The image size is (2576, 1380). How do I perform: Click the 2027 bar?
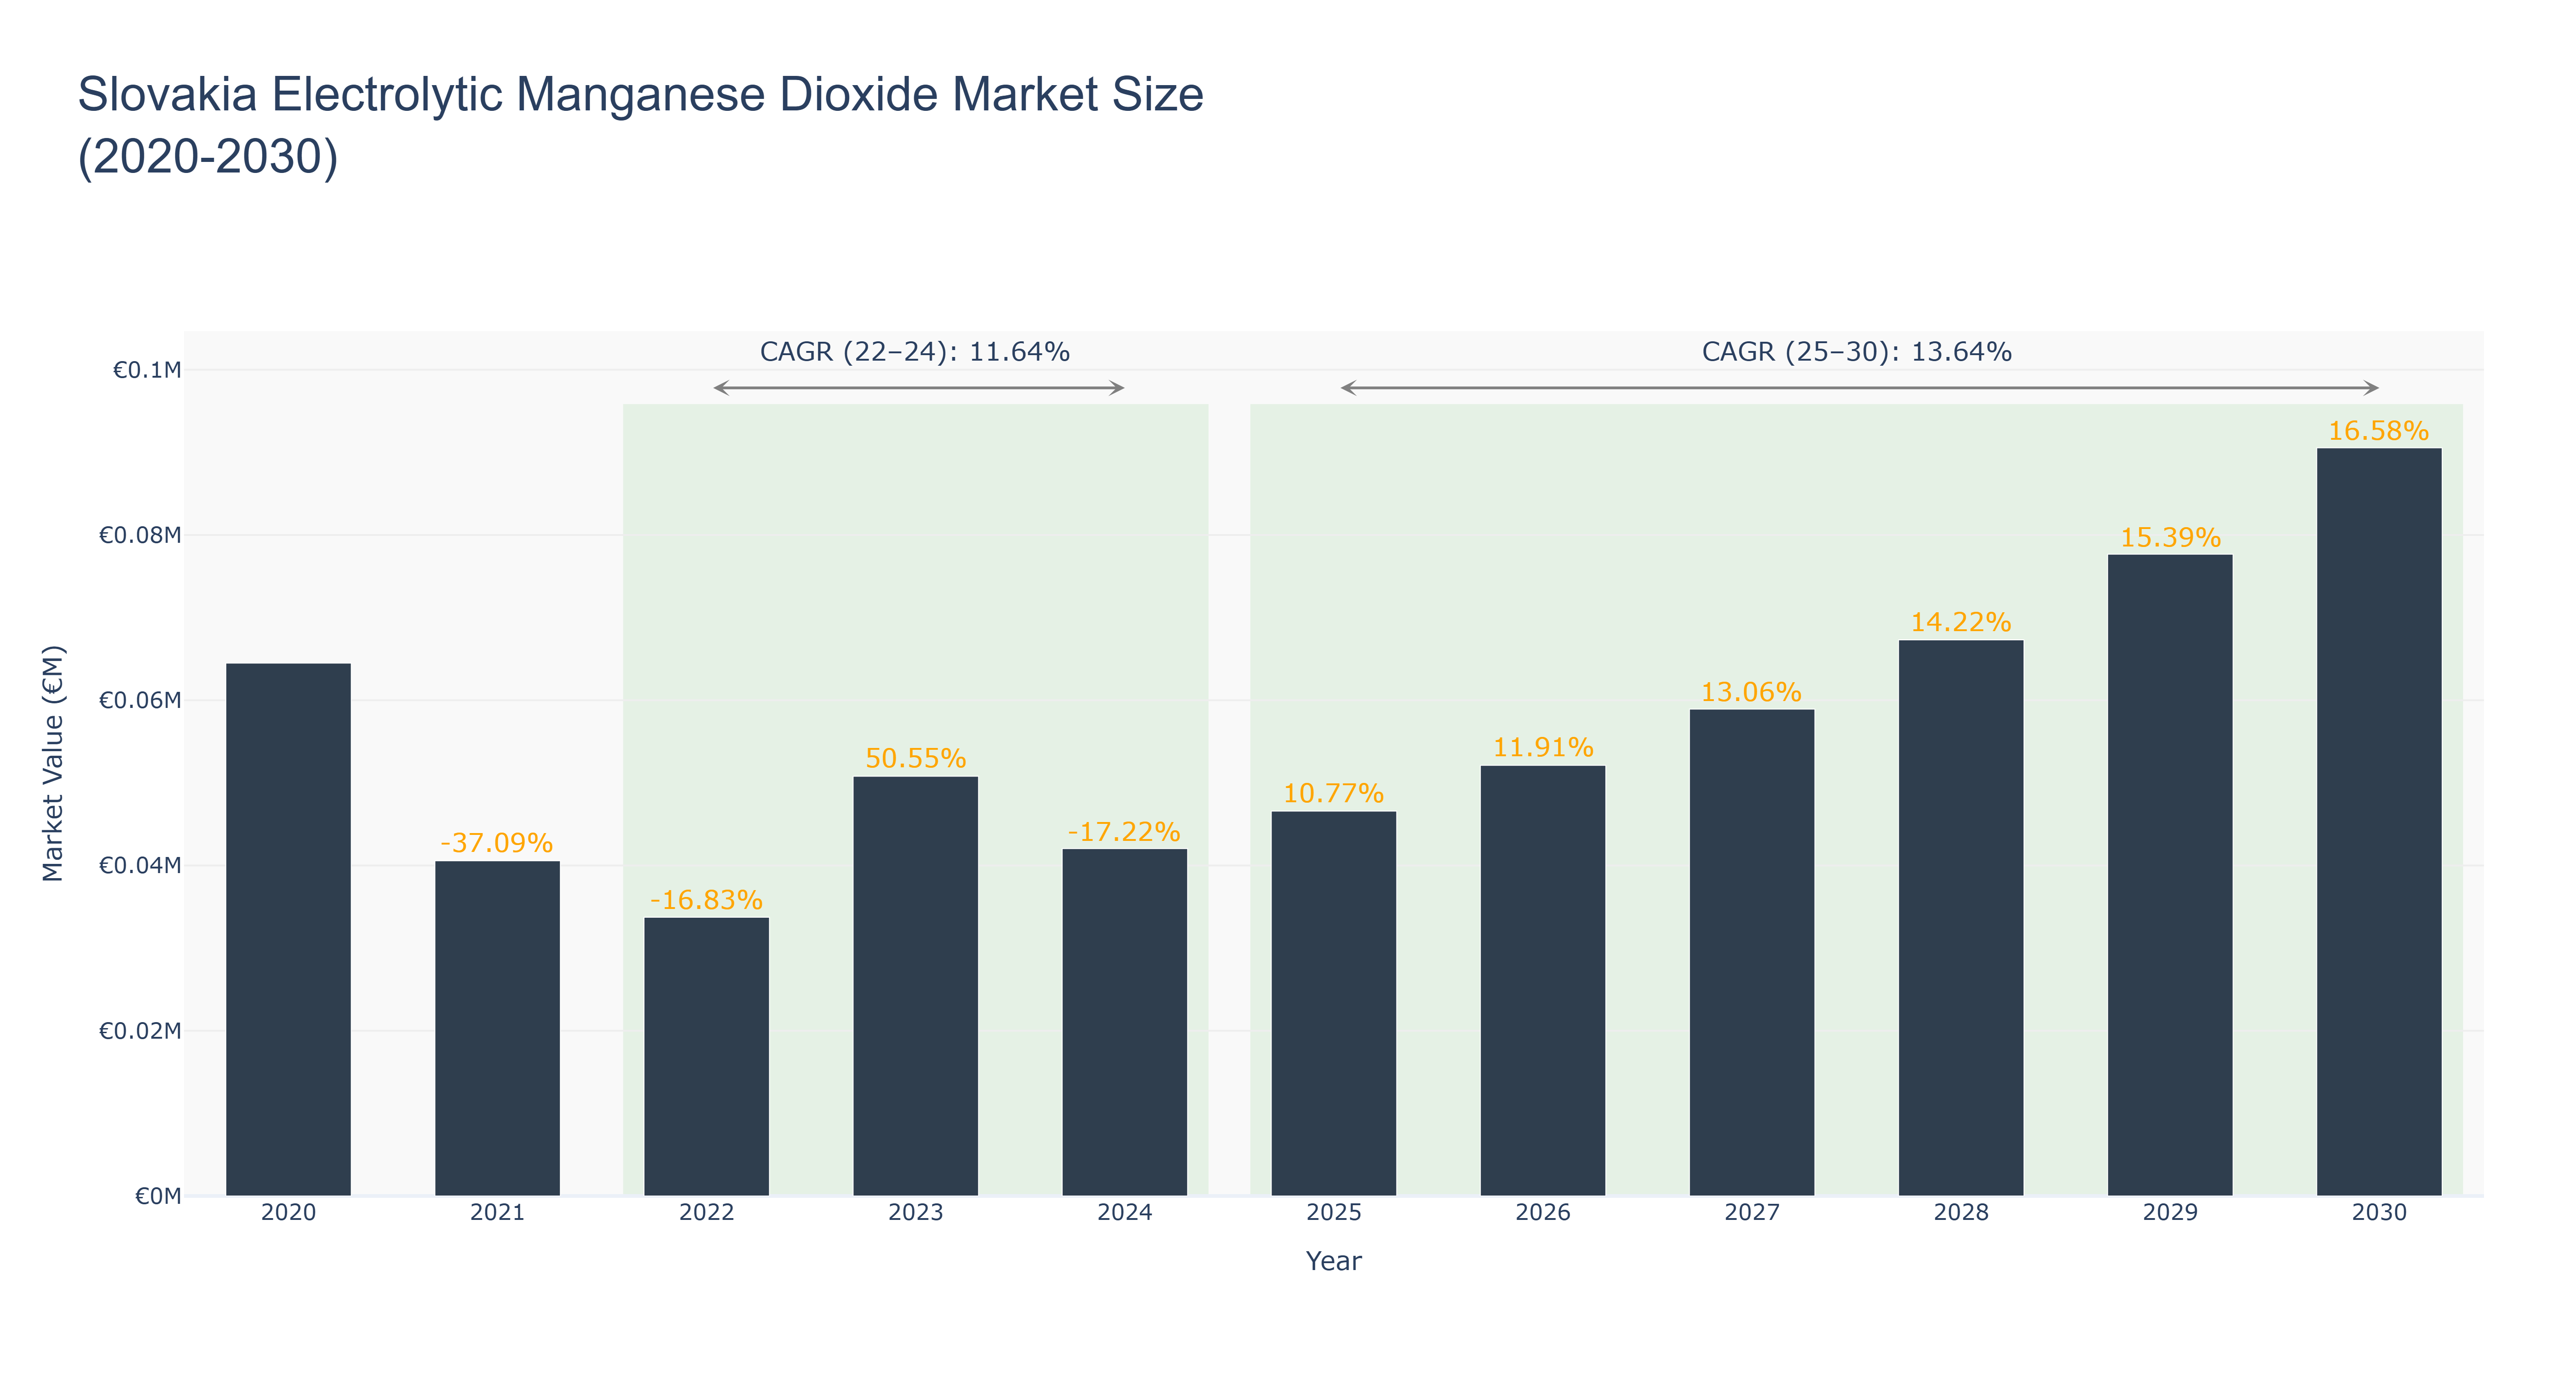click(1751, 952)
